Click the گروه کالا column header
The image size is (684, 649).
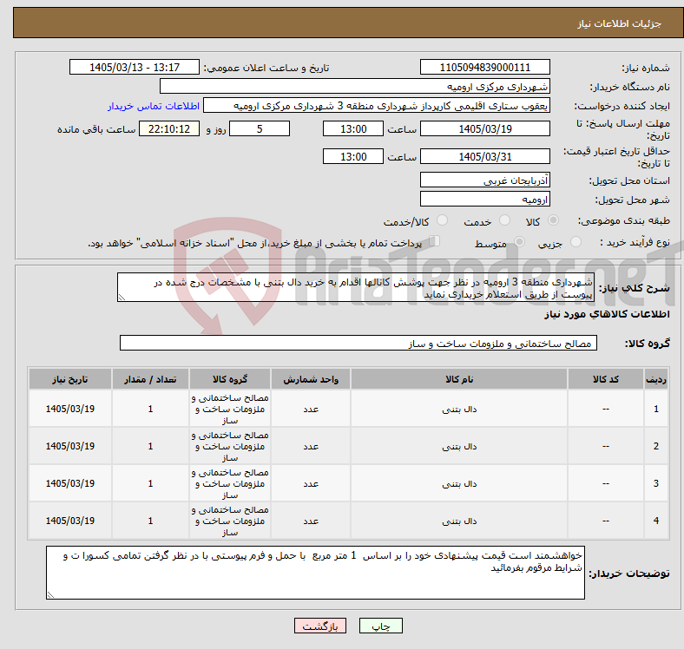[230, 379]
